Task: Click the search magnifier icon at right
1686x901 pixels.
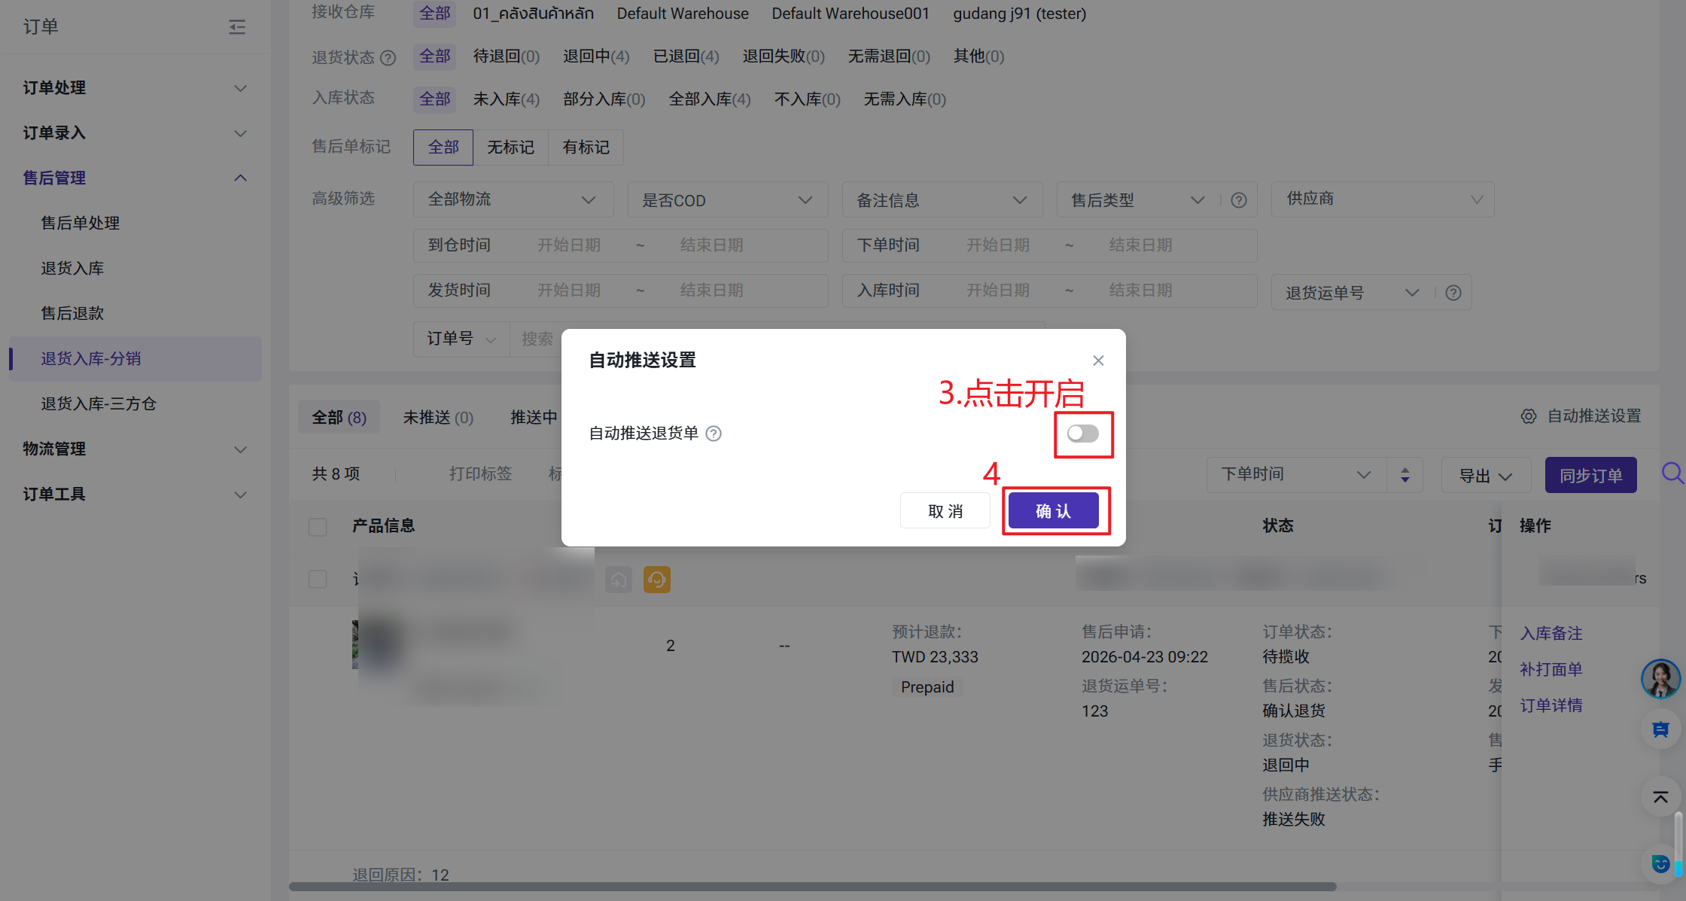Action: [x=1672, y=473]
